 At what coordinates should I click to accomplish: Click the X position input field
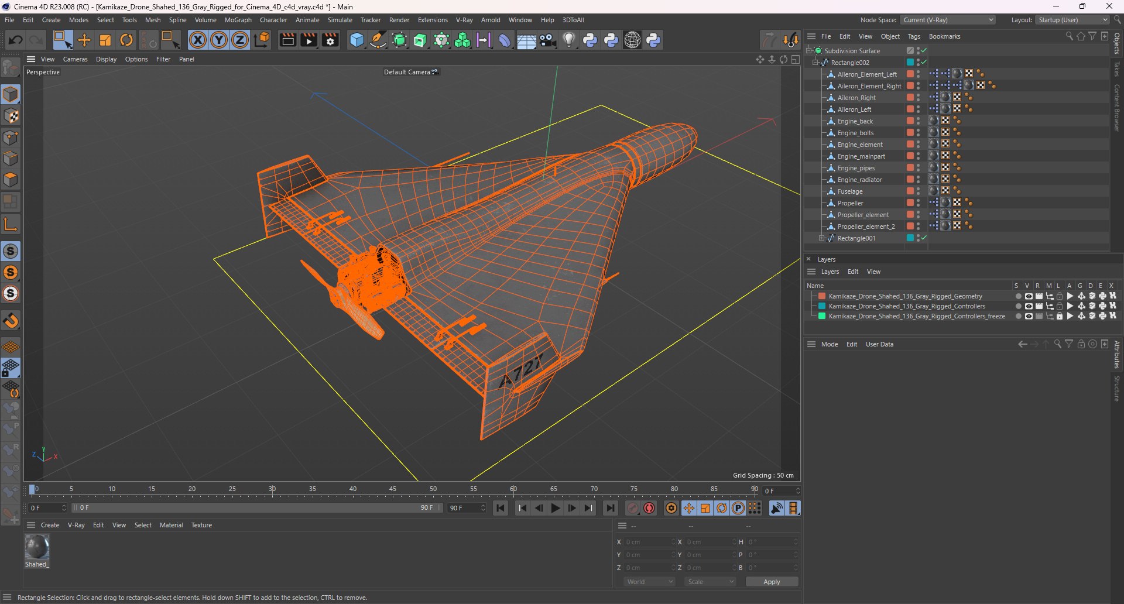click(649, 542)
